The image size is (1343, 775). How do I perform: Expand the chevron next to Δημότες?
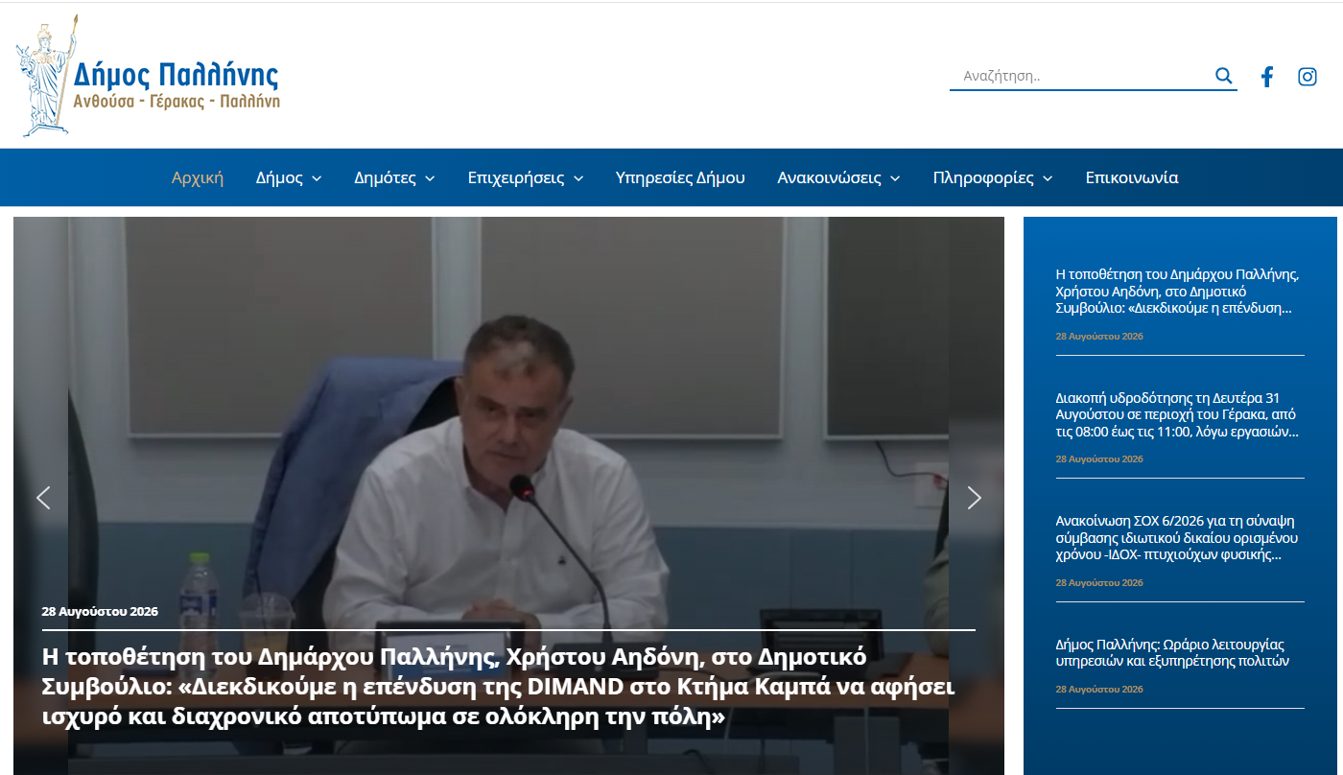[430, 178]
